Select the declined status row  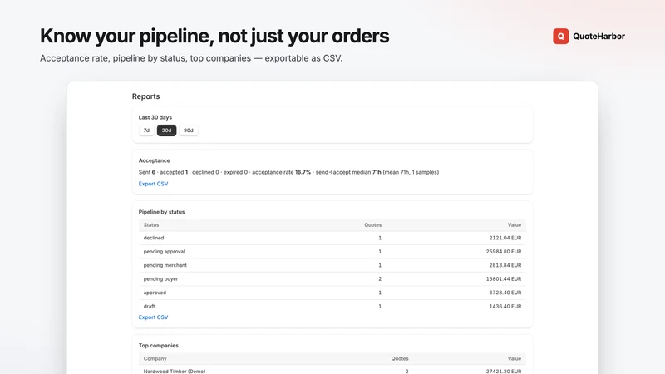tap(332, 238)
